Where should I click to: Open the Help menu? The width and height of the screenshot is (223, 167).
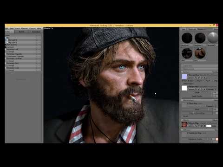pyautogui.click(x=39, y=28)
